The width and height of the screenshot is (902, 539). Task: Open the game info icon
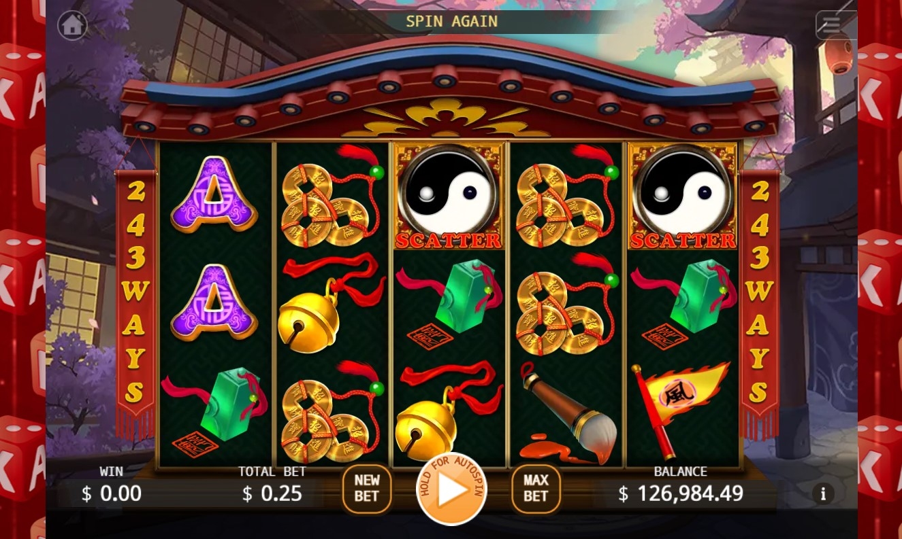pos(823,493)
